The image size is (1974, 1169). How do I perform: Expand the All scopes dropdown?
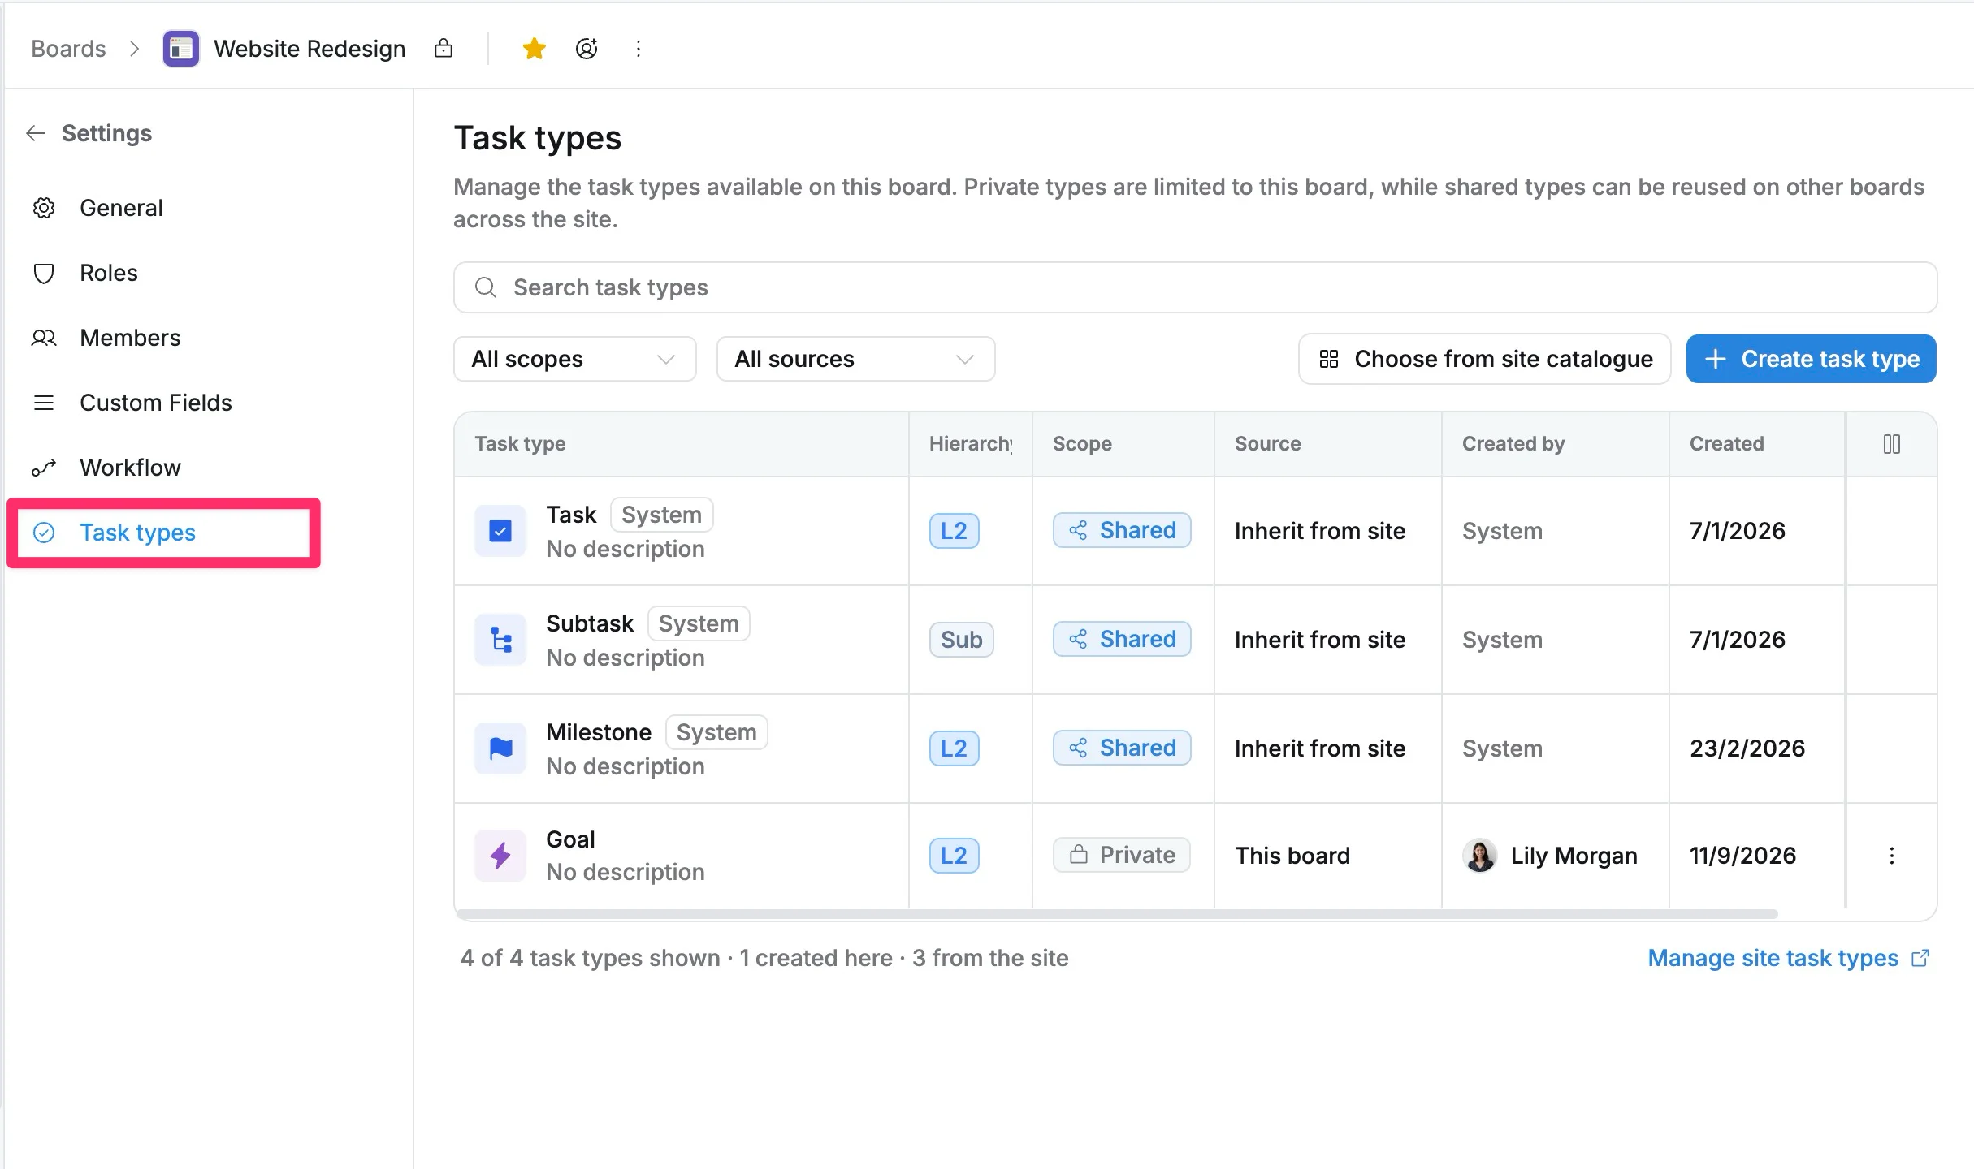pyautogui.click(x=574, y=359)
